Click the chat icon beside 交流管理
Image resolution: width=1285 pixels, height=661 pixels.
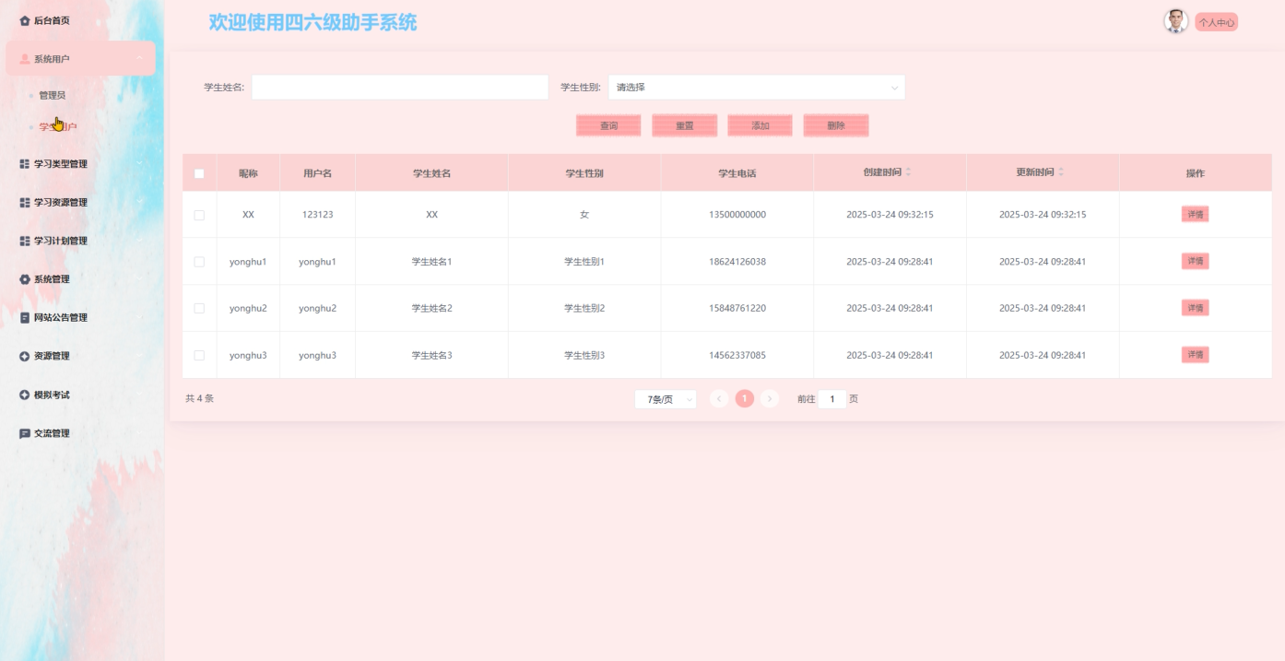click(25, 433)
